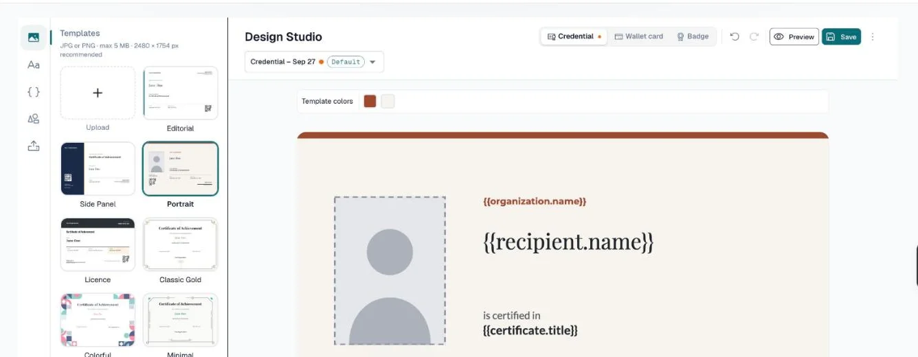This screenshot has width=918, height=357.
Task: Pick the light cream template color swatch
Action: point(388,102)
